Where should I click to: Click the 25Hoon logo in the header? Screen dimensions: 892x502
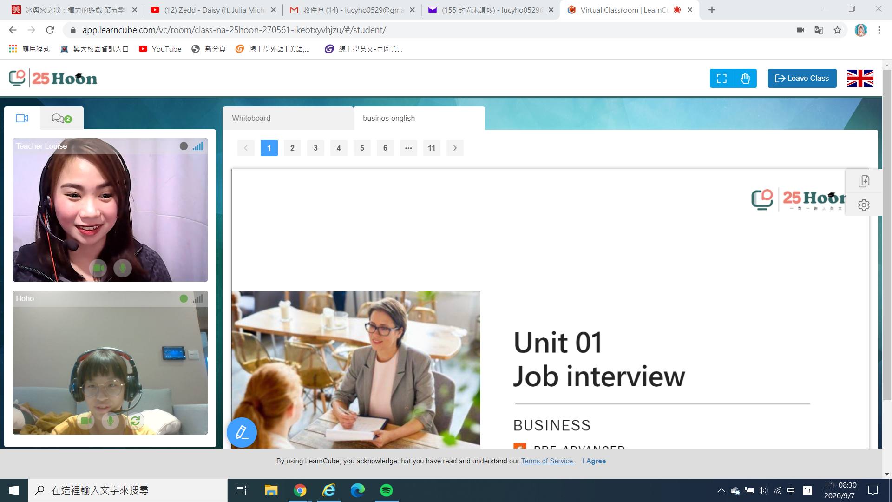pyautogui.click(x=53, y=78)
